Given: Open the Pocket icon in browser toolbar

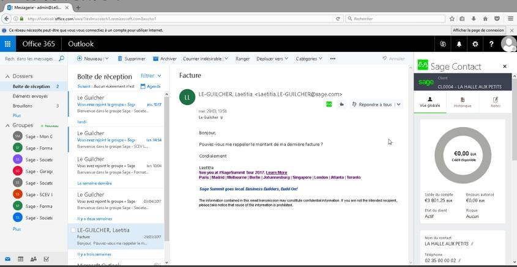Looking at the screenshot, I should click(497, 19).
